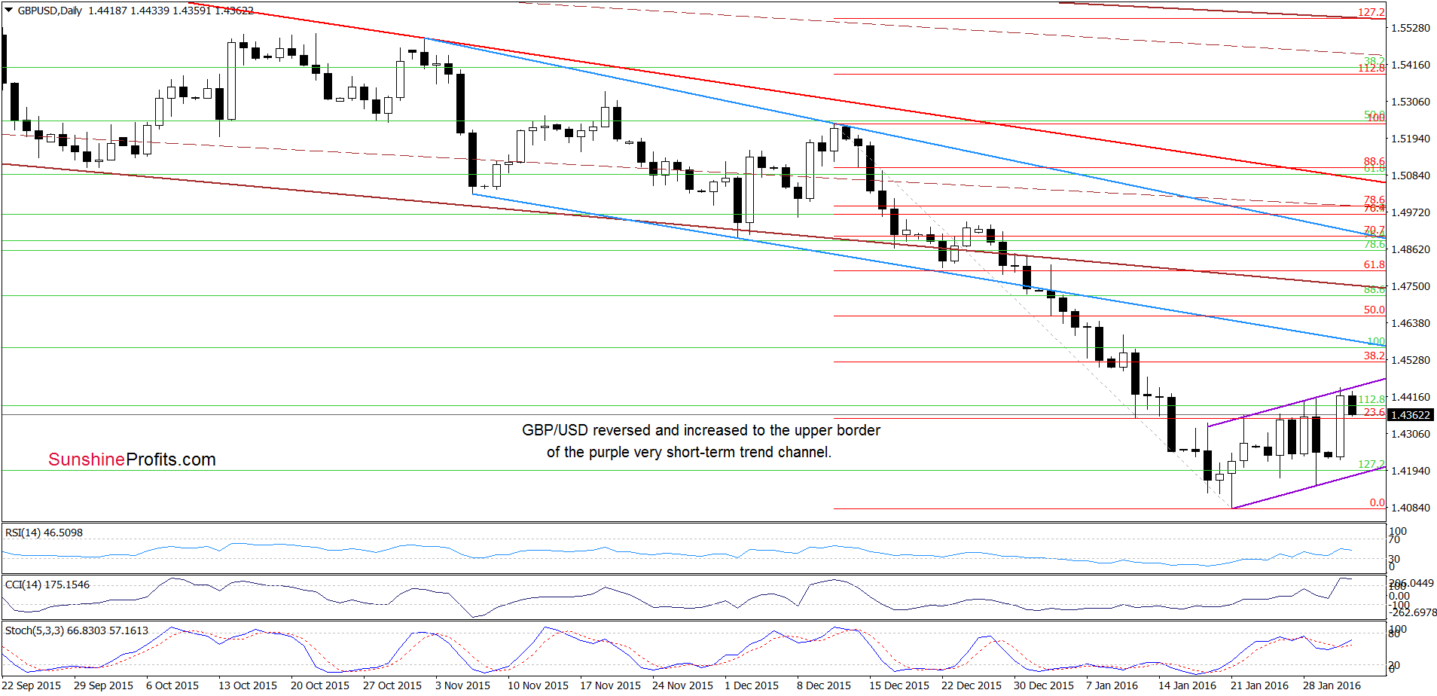The height and width of the screenshot is (696, 1437).
Task: Click the 'purple very short-term trend channel' annotation line
Action: pyautogui.click(x=689, y=452)
